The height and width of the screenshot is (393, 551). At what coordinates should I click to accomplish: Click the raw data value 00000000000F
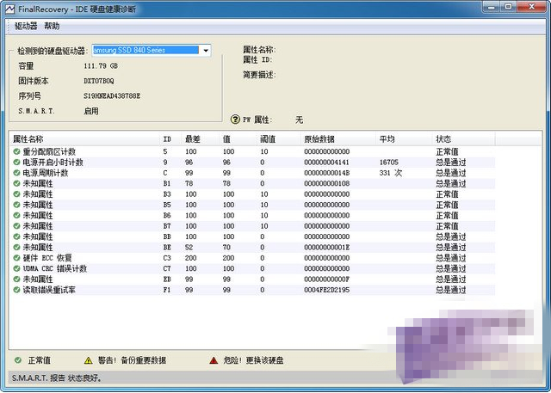[x=327, y=279]
